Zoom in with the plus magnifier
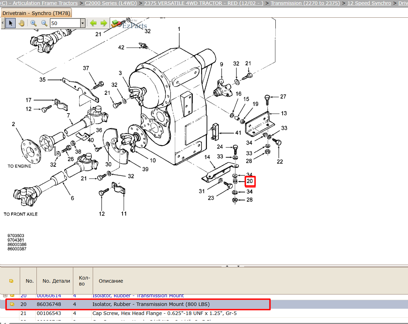This screenshot has width=408, height=324. [x=33, y=23]
